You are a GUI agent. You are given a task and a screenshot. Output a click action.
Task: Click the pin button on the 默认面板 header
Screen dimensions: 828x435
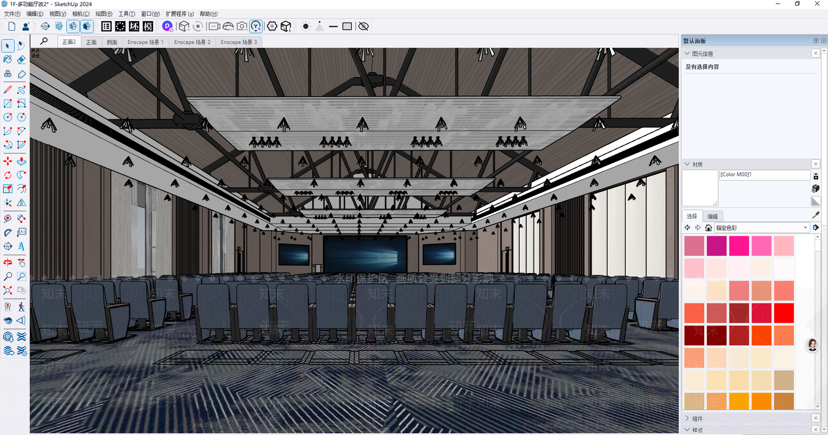click(x=816, y=41)
